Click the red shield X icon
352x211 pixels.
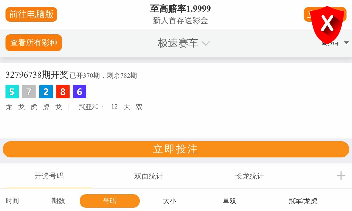coord(327,24)
